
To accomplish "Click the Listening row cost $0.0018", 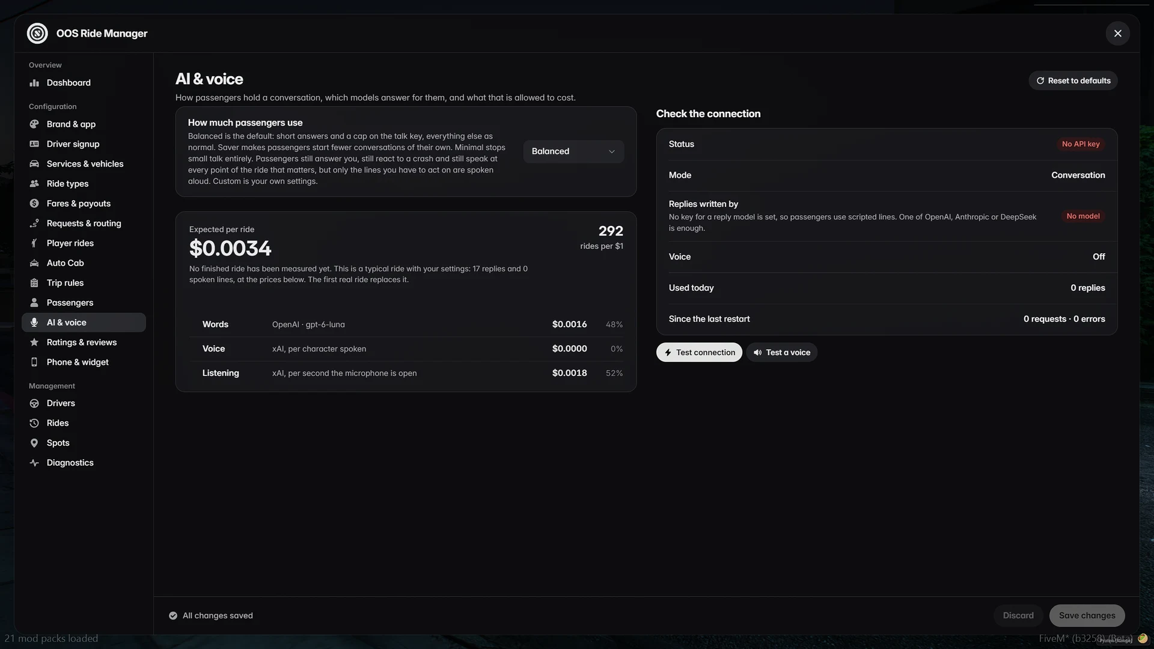I will click(569, 373).
